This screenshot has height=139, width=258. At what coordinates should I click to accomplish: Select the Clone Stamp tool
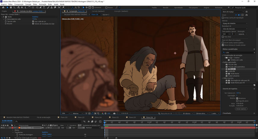[51, 8]
